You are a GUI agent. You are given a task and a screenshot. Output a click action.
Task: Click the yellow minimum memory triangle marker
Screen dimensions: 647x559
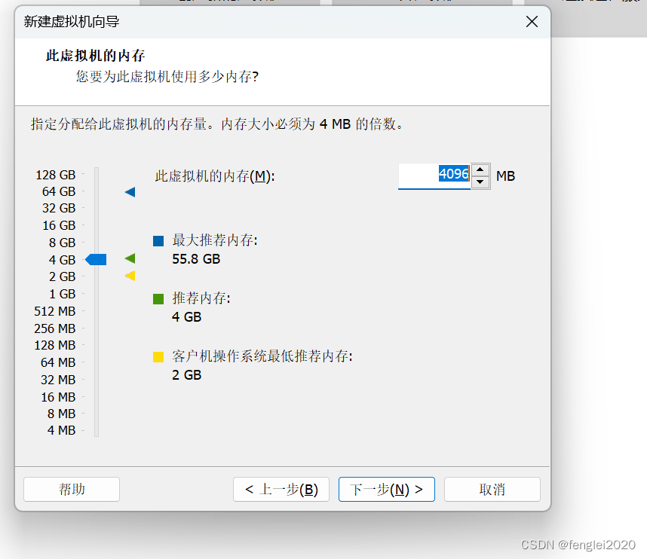[x=130, y=276]
